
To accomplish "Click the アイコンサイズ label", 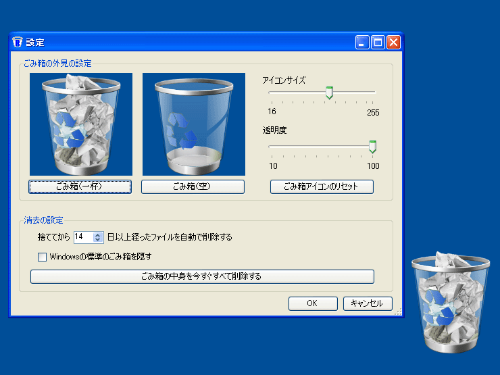I will click(284, 80).
